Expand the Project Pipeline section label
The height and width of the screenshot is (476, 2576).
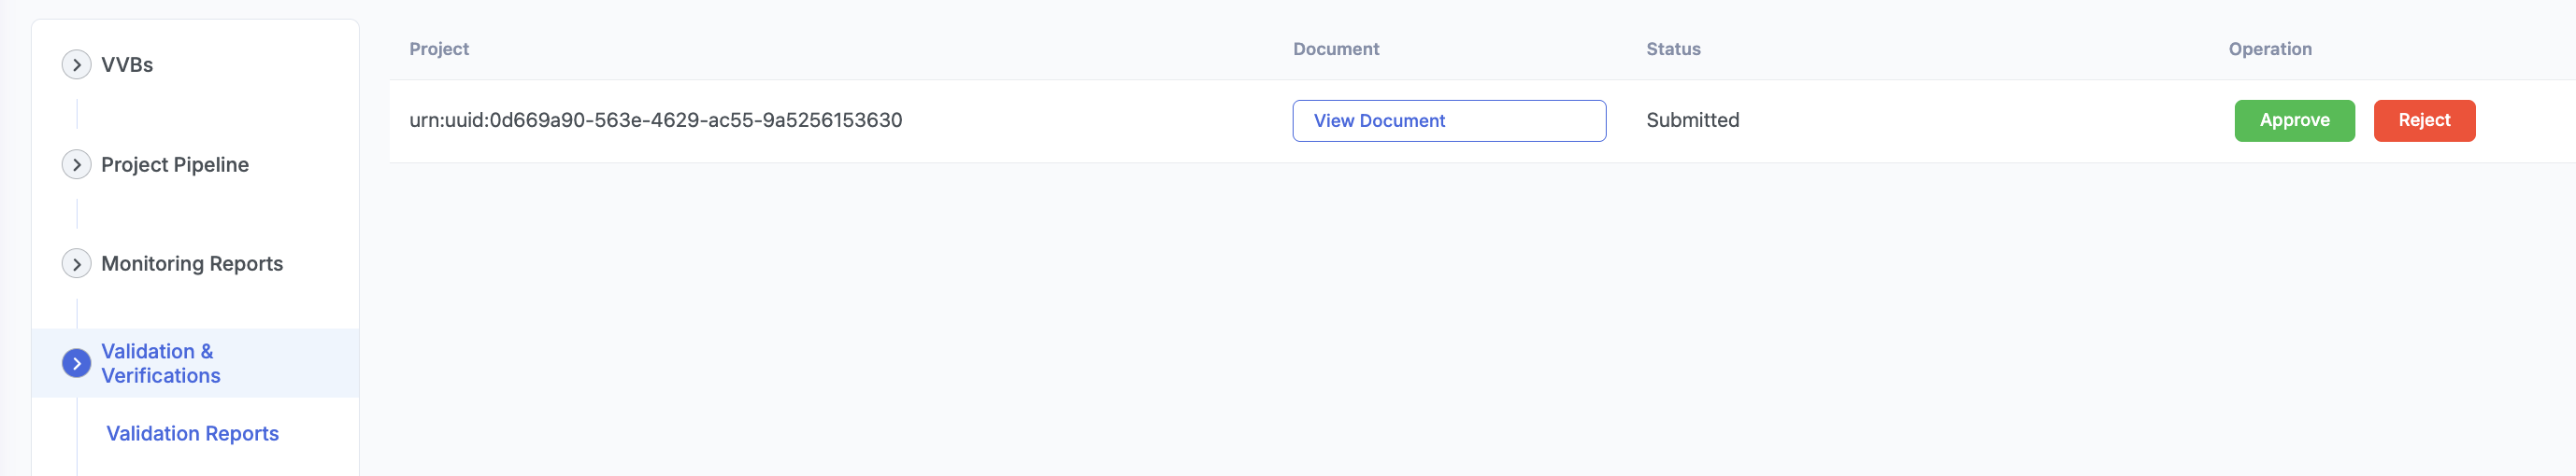tap(175, 164)
